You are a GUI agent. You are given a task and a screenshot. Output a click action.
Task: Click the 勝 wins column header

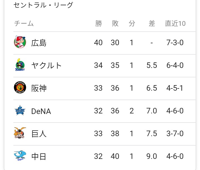[x=99, y=23]
